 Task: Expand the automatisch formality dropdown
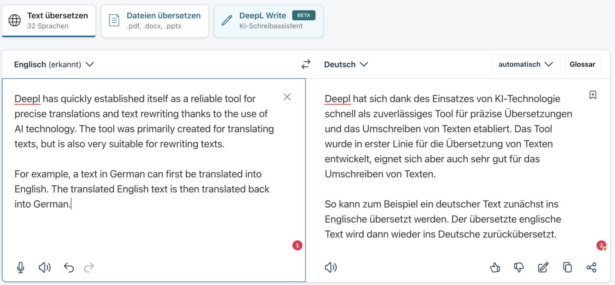tap(526, 64)
